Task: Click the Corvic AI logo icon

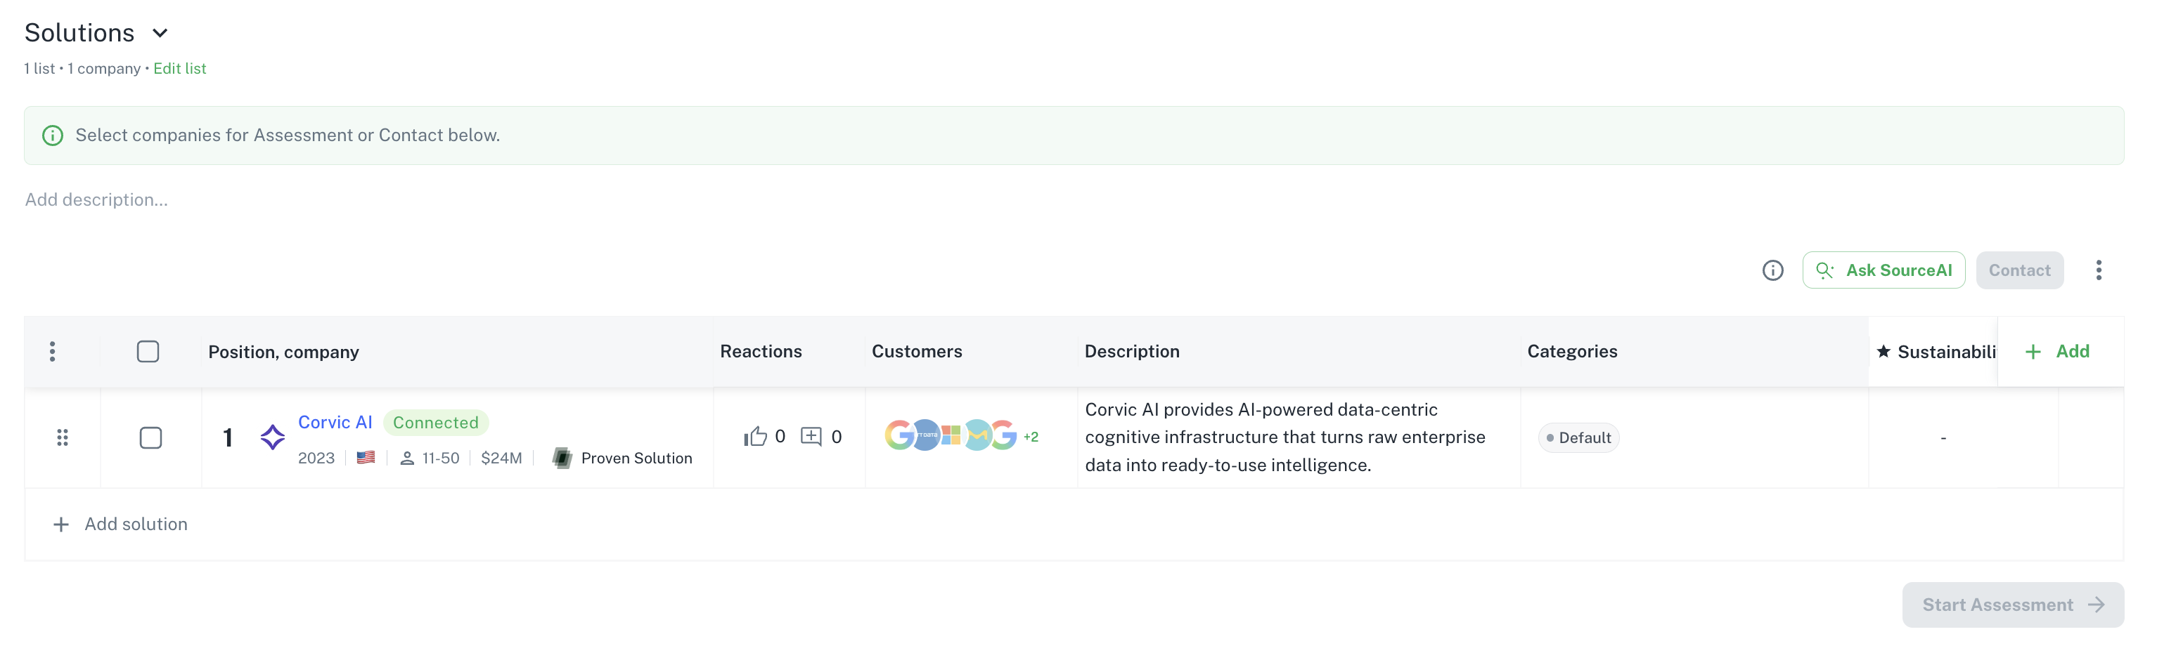Action: tap(272, 437)
